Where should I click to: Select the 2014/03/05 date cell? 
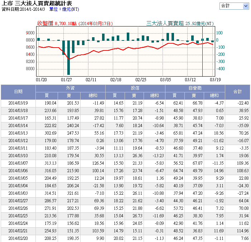pos(18,179)
